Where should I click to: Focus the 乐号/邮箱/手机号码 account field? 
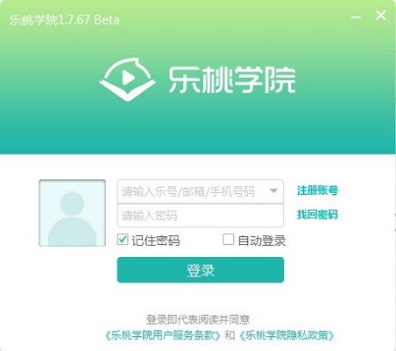tap(201, 191)
